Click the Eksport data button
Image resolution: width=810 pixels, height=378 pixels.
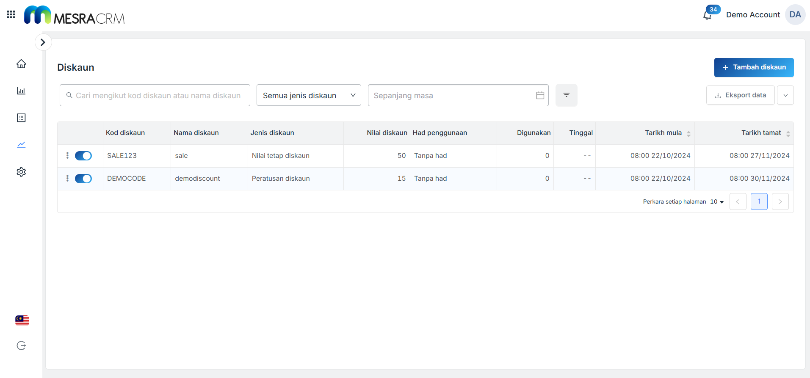pos(740,95)
